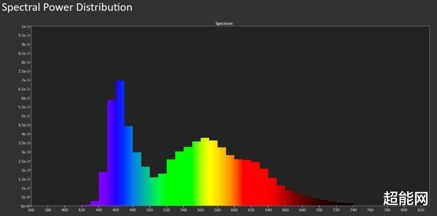Select the "3.5e-3" y-axis label

tap(24, 143)
